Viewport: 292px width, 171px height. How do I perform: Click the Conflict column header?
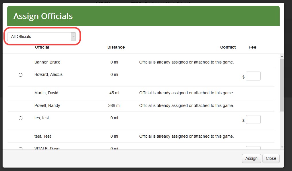click(x=228, y=47)
